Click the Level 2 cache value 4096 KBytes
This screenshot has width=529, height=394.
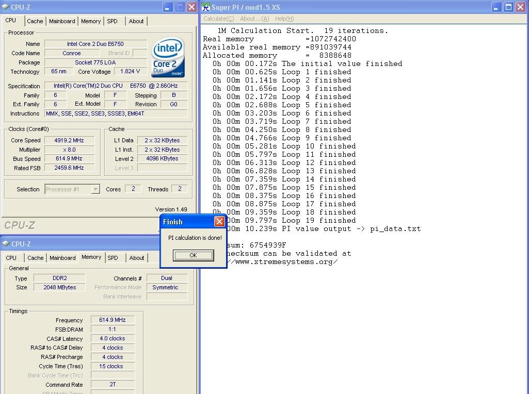coord(162,158)
